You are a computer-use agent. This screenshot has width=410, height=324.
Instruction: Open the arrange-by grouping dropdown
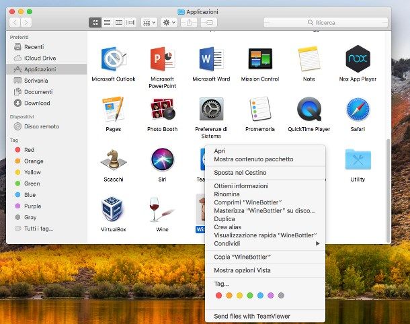[149, 22]
